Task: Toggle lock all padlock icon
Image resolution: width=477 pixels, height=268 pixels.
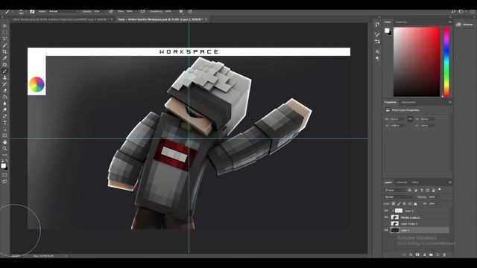Action: (415, 203)
